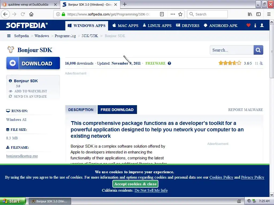Open the user account icon in header
The height and width of the screenshot is (205, 274).
(x=262, y=25)
